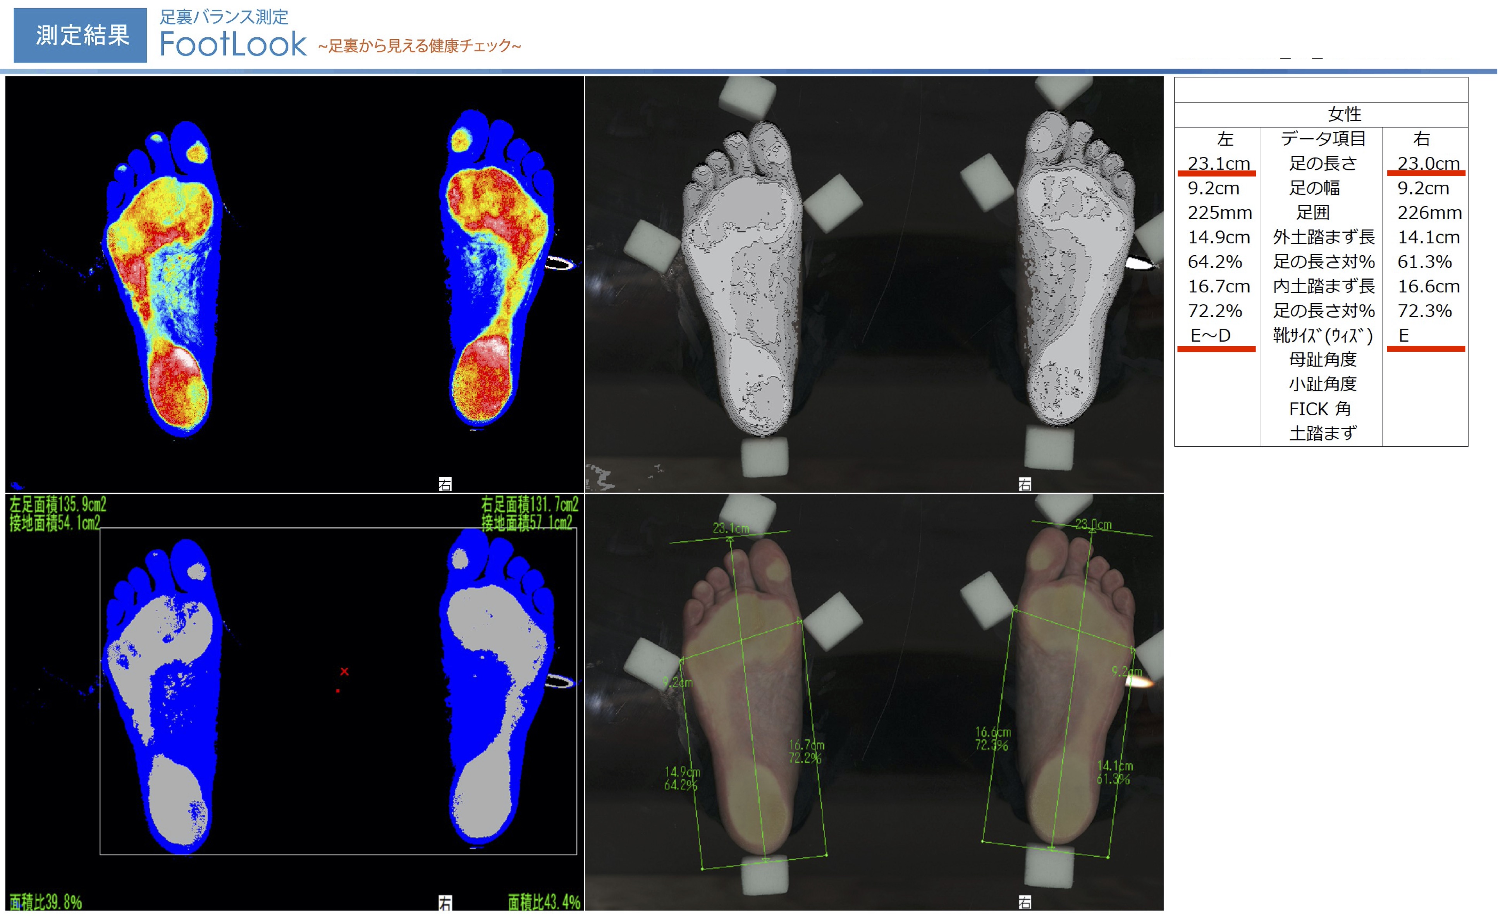The height and width of the screenshot is (916, 1498).
Task: Click the 右 label icon in contour panel
Action: (x=1025, y=484)
